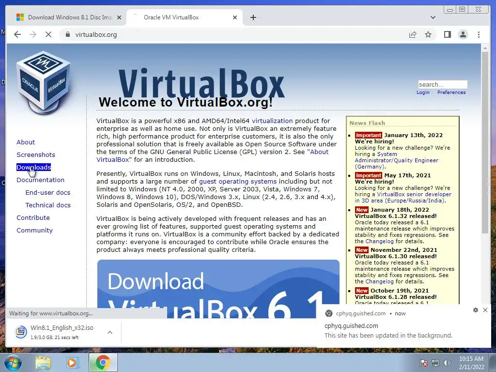The height and width of the screenshot is (372, 496).
Task: Click the volume speaker tray icon
Action: point(447,363)
